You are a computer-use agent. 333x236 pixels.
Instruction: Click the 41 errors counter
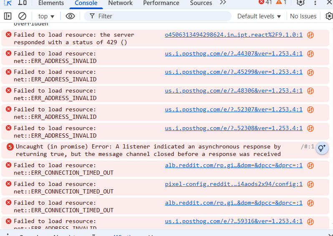[x=265, y=3]
